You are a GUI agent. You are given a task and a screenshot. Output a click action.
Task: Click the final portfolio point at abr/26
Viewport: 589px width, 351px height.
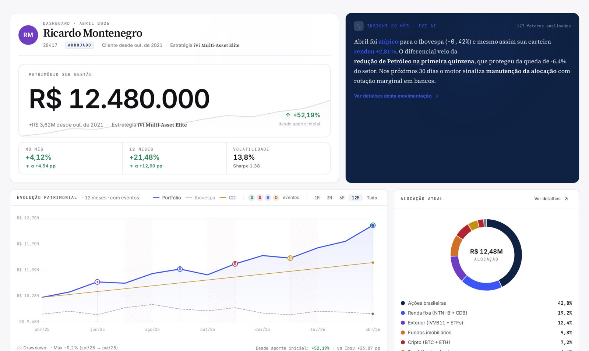point(373,225)
